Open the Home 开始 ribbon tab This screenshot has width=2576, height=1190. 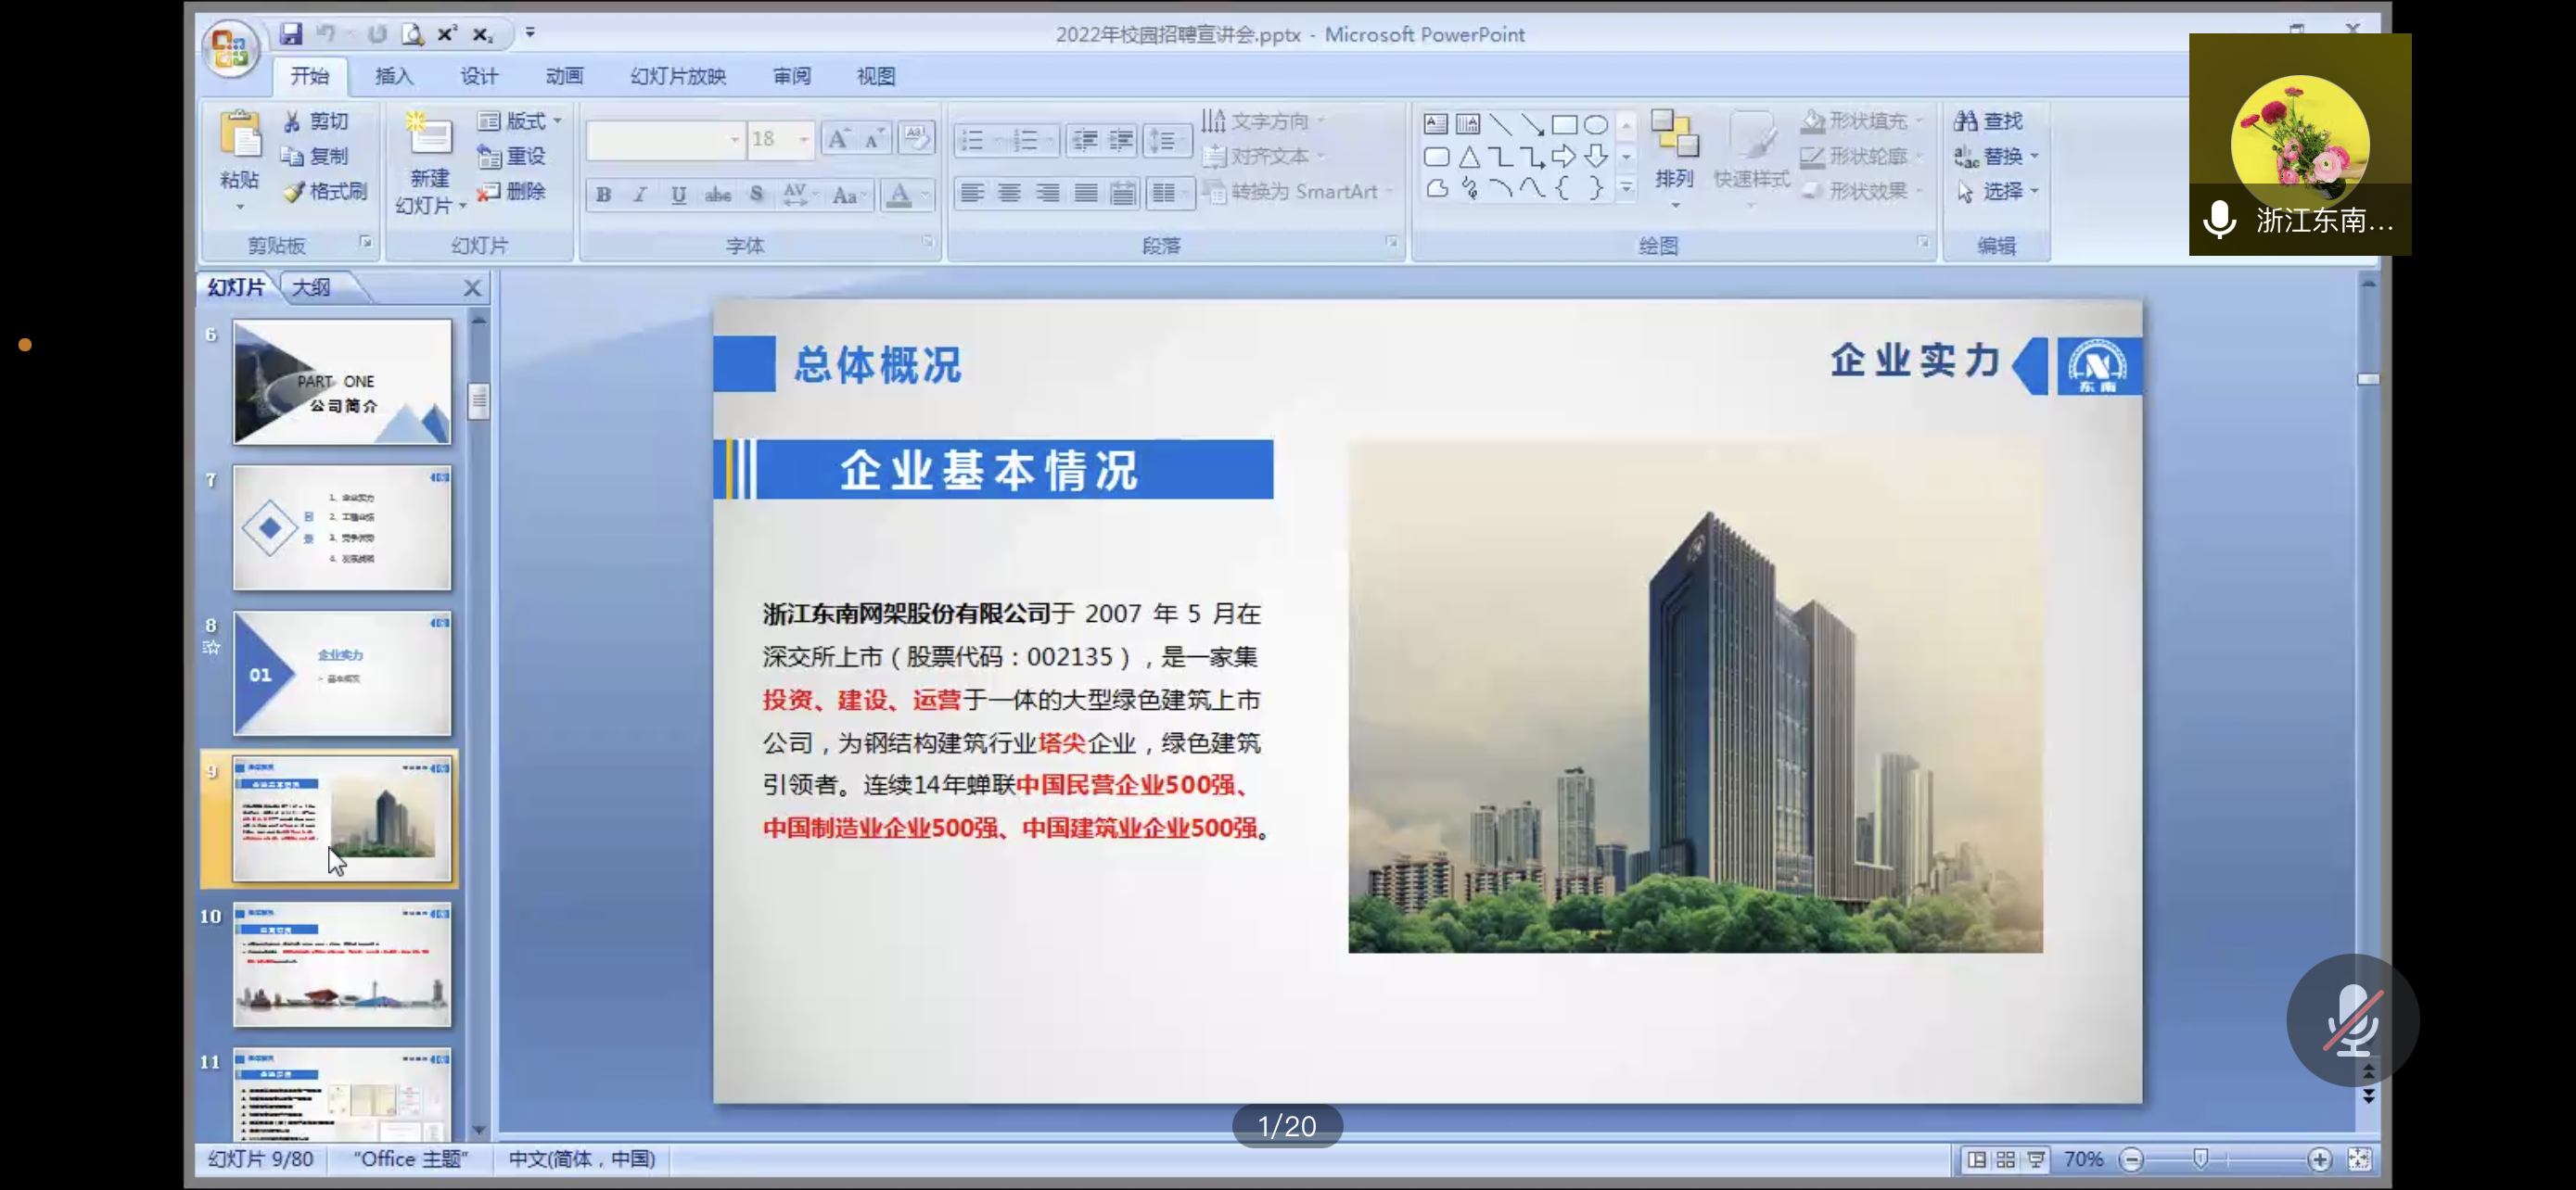(x=310, y=76)
